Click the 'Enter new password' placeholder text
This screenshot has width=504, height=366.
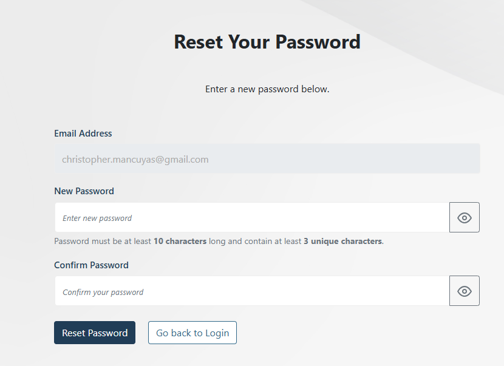pos(97,219)
